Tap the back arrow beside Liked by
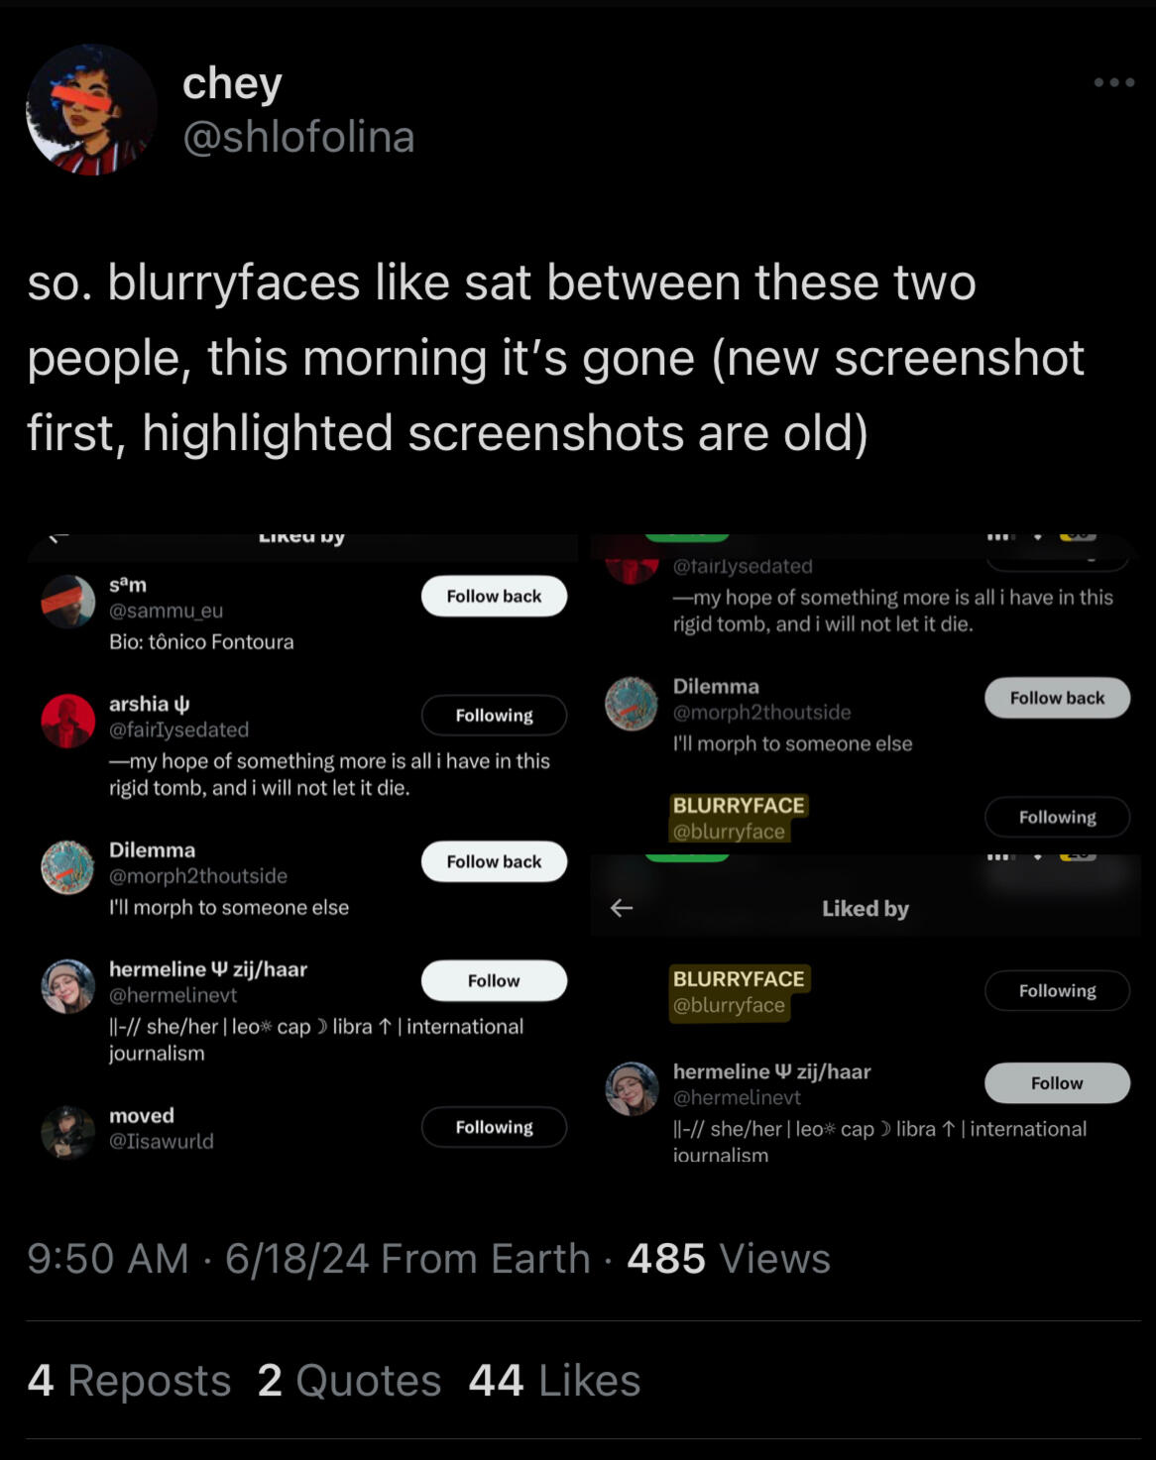The height and width of the screenshot is (1460, 1156). tap(622, 908)
